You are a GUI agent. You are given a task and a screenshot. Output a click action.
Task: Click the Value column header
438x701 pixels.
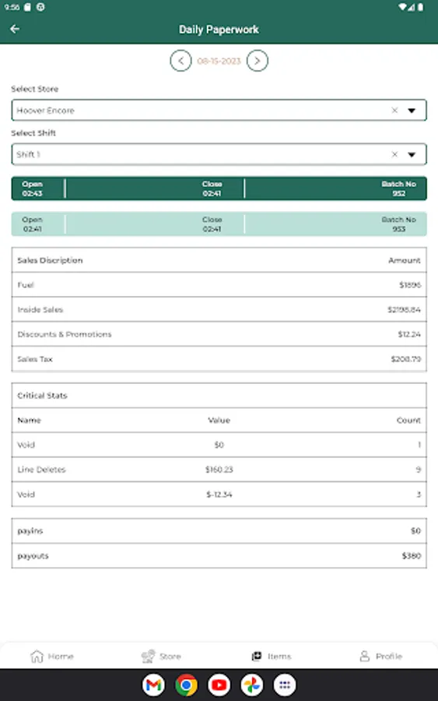219,421
